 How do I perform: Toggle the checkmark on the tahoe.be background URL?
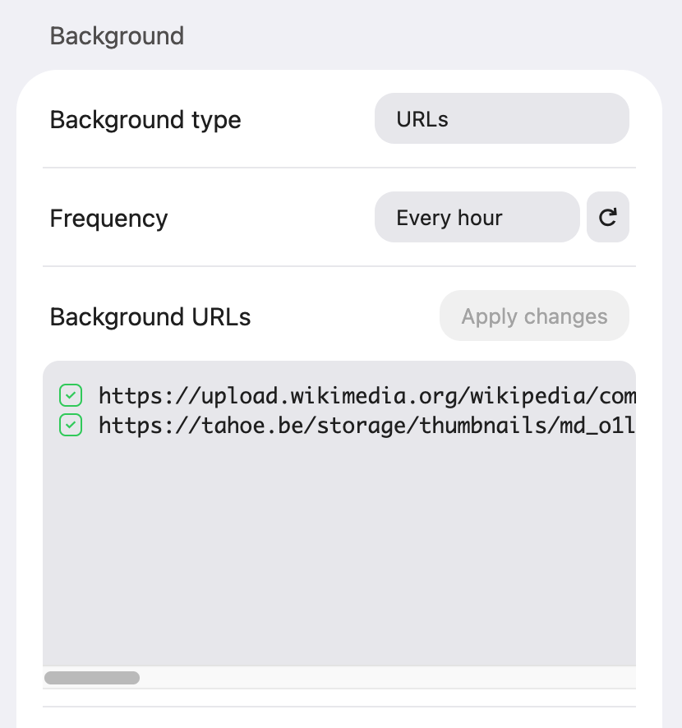[x=71, y=425]
